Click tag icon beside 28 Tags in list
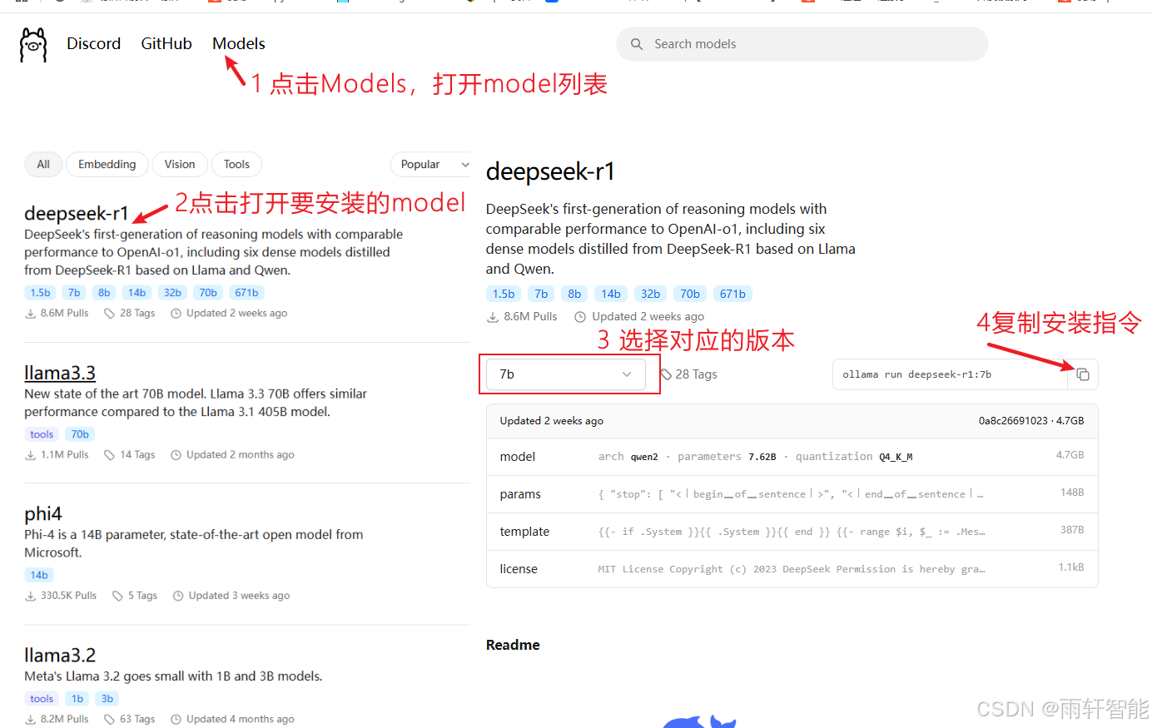This screenshot has height=728, width=1152. pos(109,314)
